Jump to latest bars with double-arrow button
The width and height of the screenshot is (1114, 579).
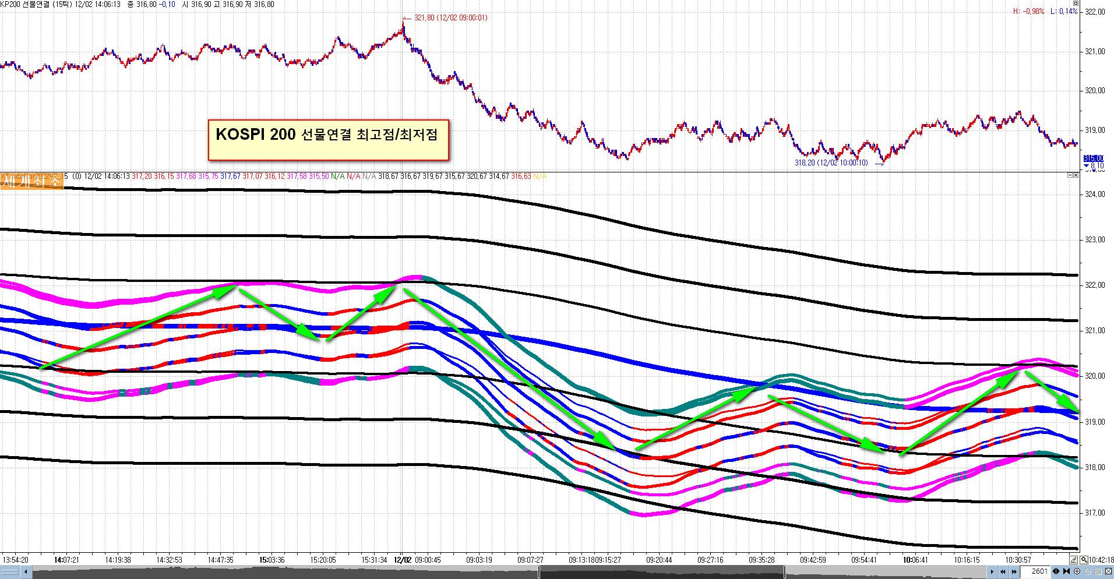pyautogui.click(x=1014, y=571)
